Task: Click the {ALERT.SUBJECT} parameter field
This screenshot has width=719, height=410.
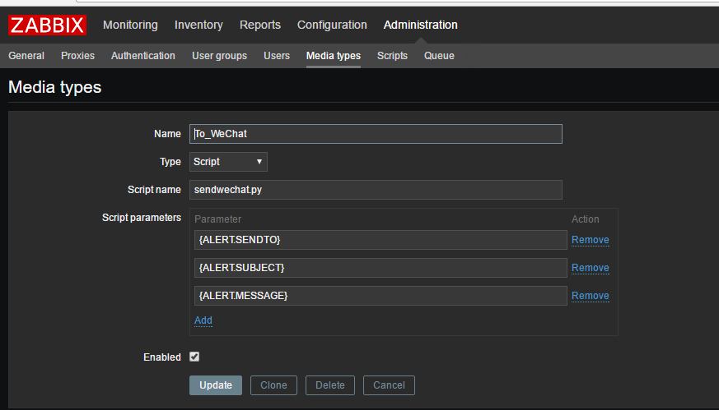Action: tap(381, 268)
